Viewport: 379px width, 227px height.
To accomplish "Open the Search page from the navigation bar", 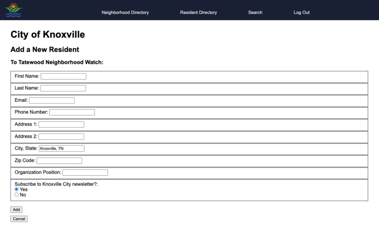I will (255, 12).
